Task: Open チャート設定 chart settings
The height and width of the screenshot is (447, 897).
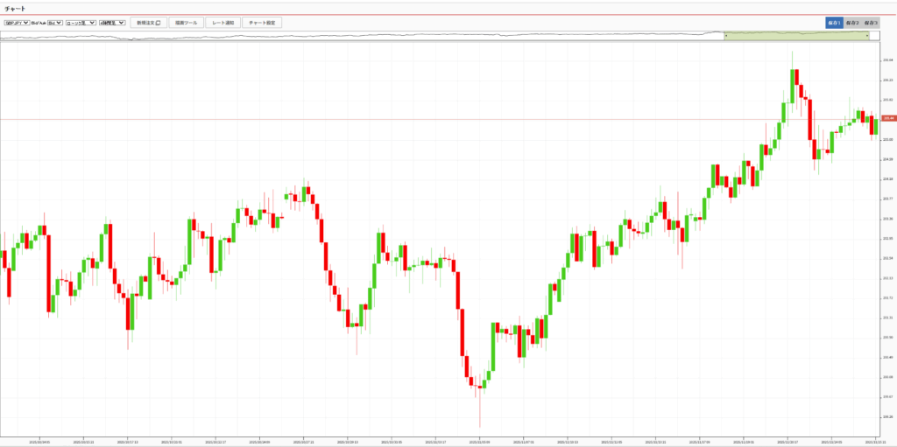Action: click(x=262, y=22)
